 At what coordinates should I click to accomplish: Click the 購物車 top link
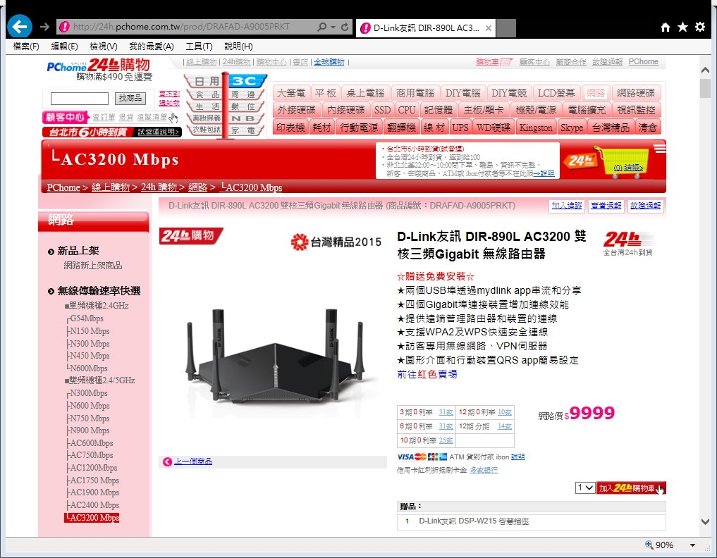pos(494,62)
